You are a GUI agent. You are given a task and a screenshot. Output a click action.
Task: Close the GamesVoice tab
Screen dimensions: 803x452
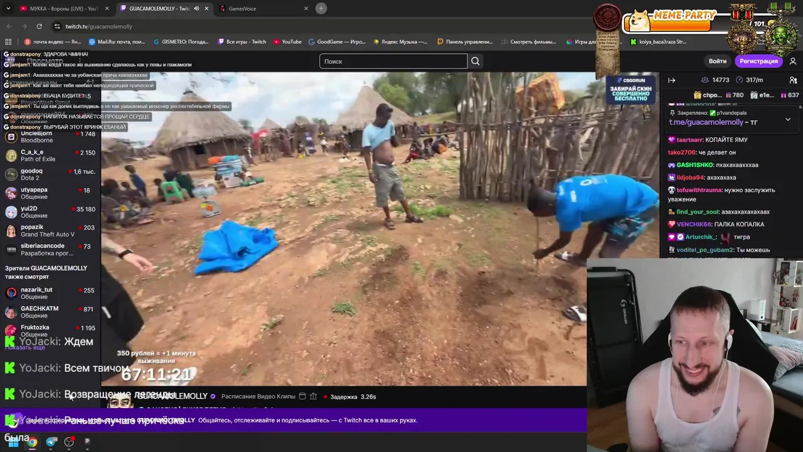[306, 9]
